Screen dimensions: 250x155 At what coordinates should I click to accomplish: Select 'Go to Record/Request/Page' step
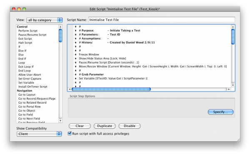click(x=37, y=99)
